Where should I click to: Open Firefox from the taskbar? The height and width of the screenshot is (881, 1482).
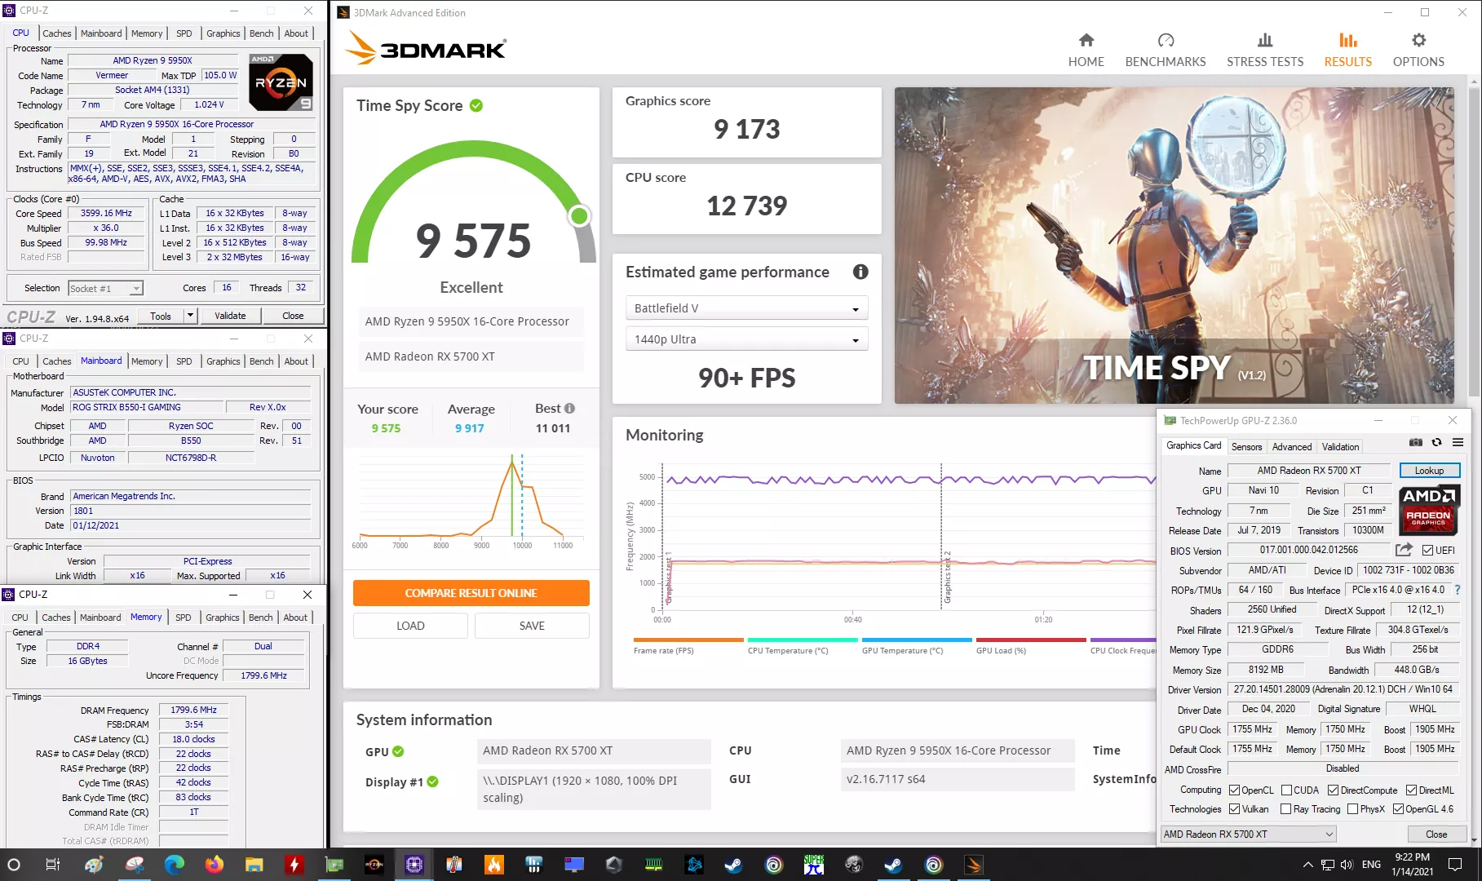pos(215,865)
